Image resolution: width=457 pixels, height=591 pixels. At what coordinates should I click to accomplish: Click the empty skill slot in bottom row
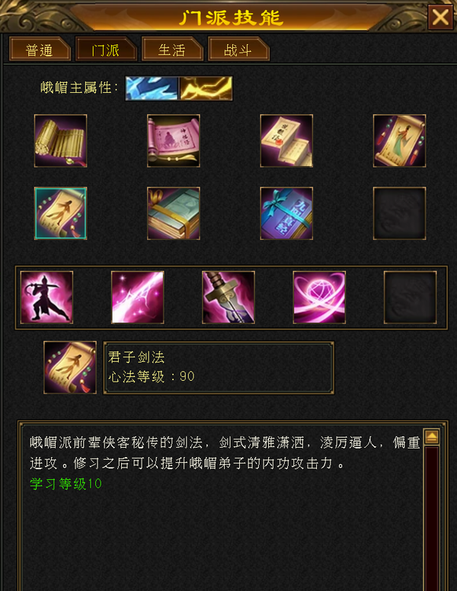pos(410,297)
